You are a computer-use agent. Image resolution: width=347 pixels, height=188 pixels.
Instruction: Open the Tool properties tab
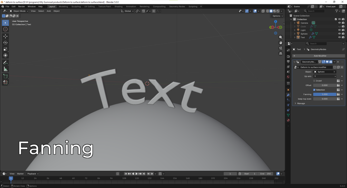pos(288,50)
